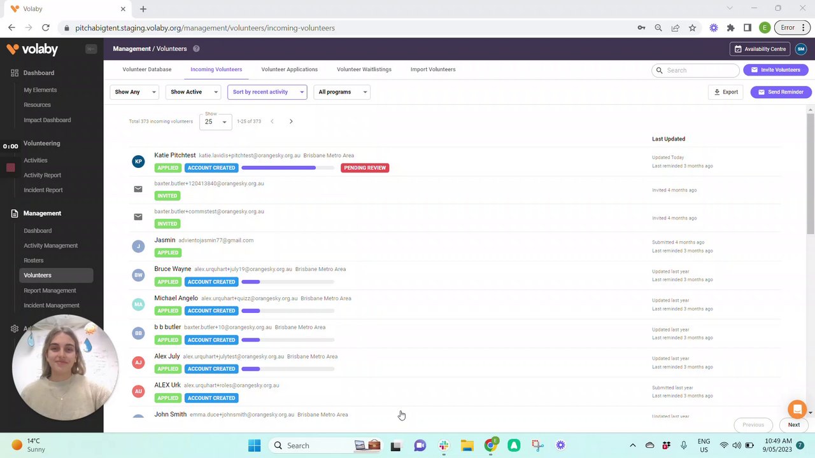Open the help question mark icon
This screenshot has width=815, height=458.
click(x=196, y=49)
